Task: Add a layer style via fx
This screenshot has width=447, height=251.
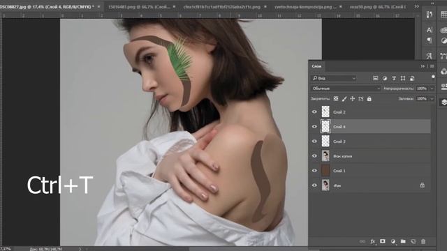Action: pos(372,241)
